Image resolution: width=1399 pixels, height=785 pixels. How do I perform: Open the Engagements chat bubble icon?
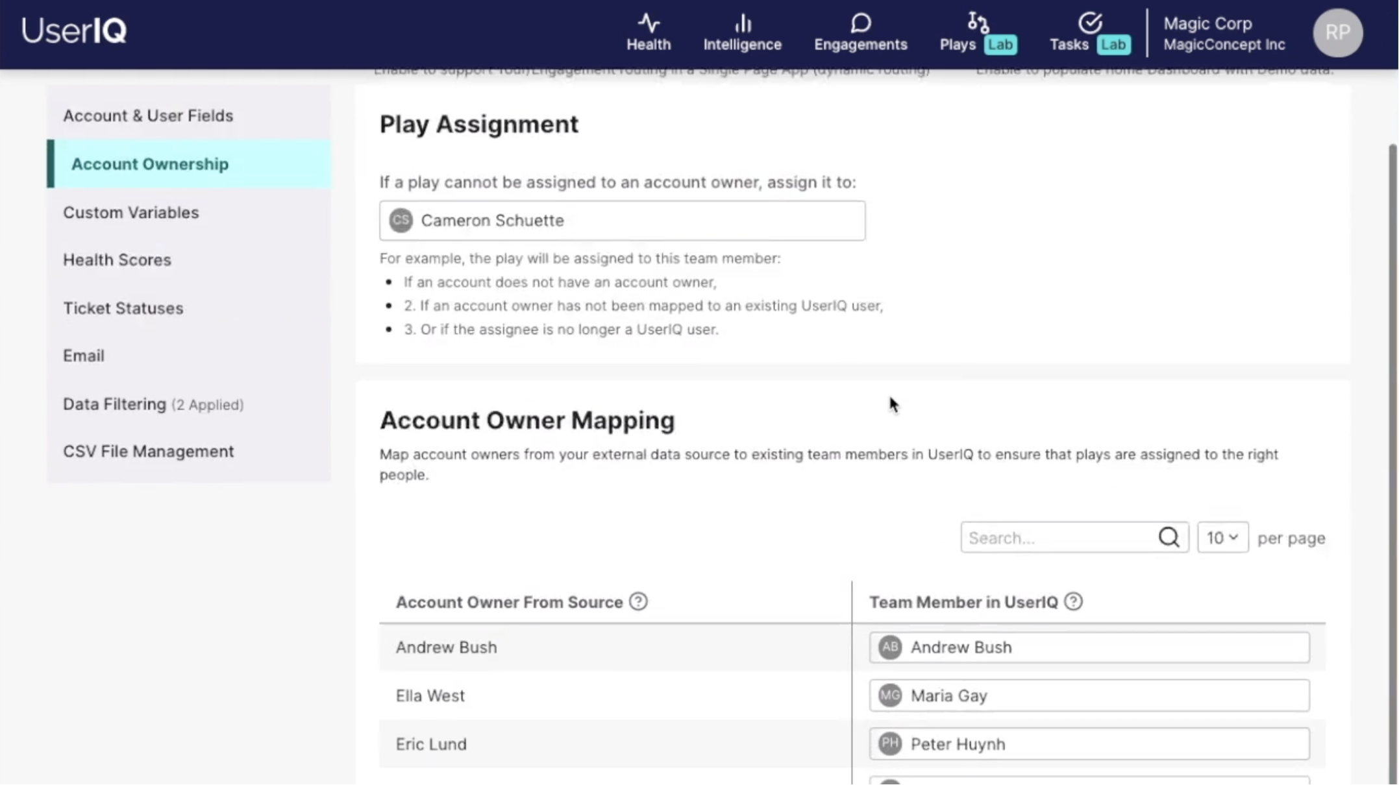pos(860,24)
